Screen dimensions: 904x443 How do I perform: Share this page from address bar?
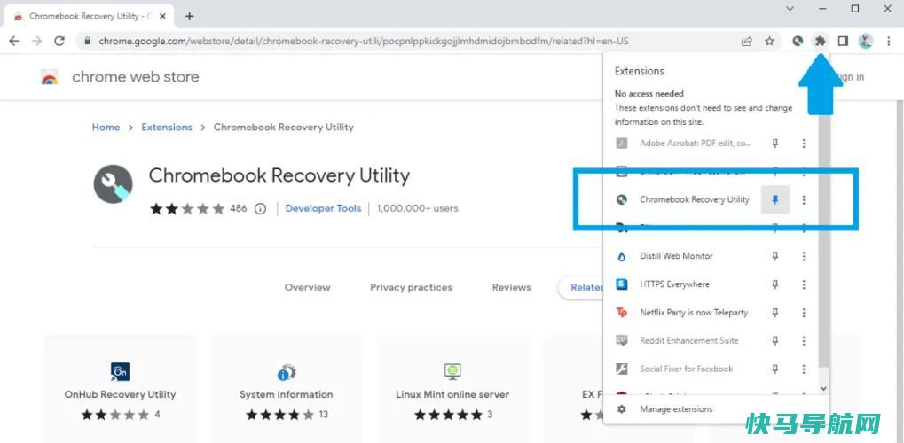[747, 41]
